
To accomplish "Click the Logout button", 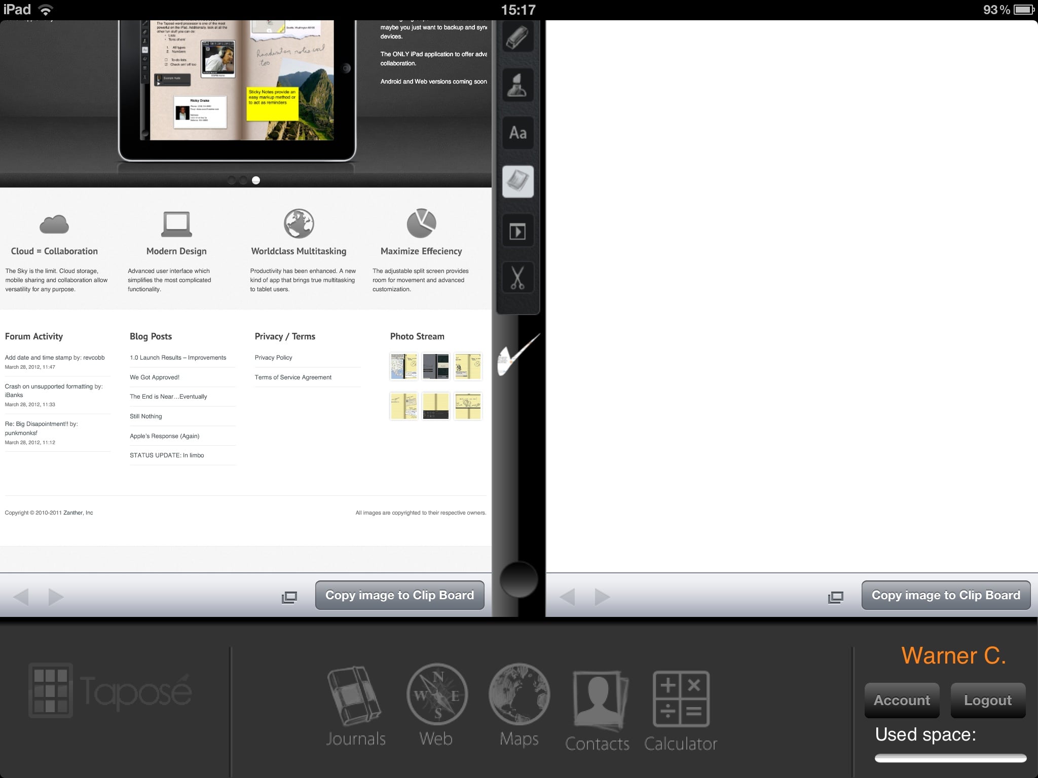I will point(987,700).
